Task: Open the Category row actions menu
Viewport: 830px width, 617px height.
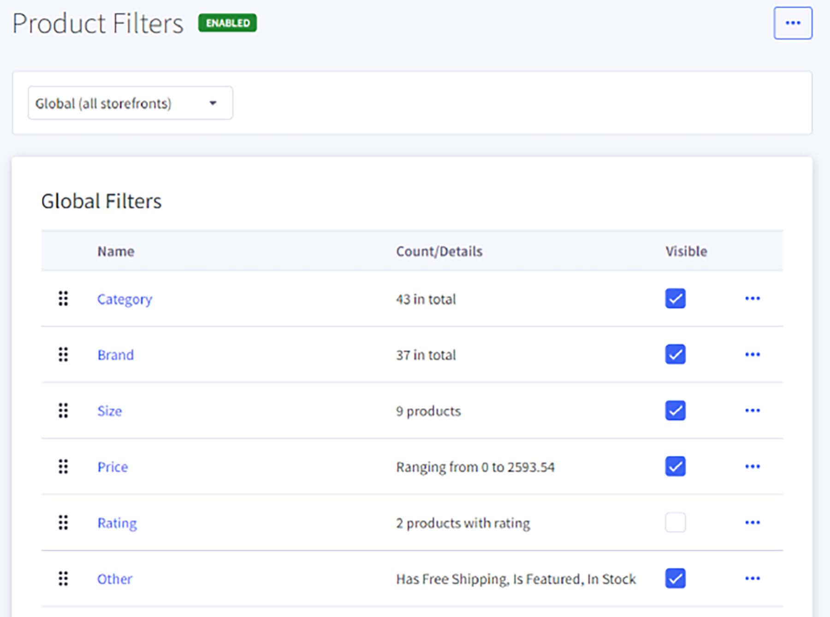Action: point(753,299)
